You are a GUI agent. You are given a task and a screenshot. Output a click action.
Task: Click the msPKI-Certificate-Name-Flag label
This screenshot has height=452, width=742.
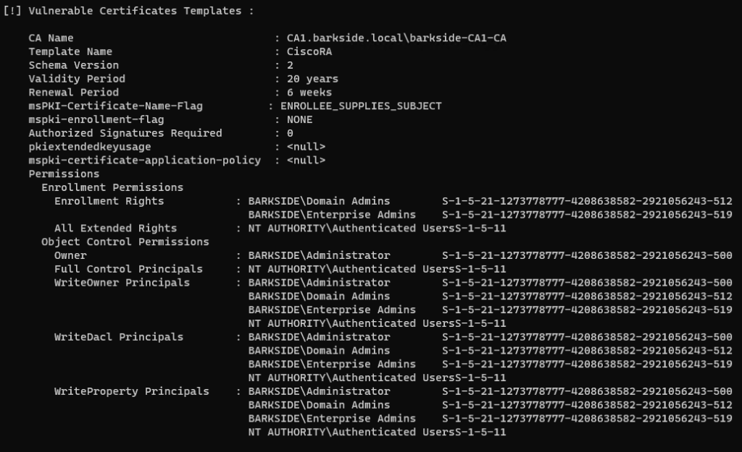coord(115,106)
